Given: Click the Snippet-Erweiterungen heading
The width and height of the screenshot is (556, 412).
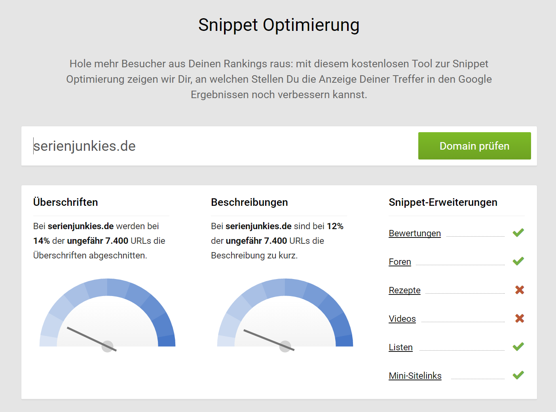Looking at the screenshot, I should point(443,202).
